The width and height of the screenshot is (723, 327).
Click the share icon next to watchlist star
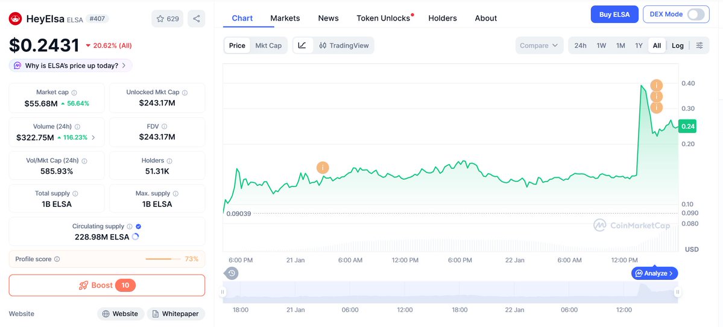[197, 19]
